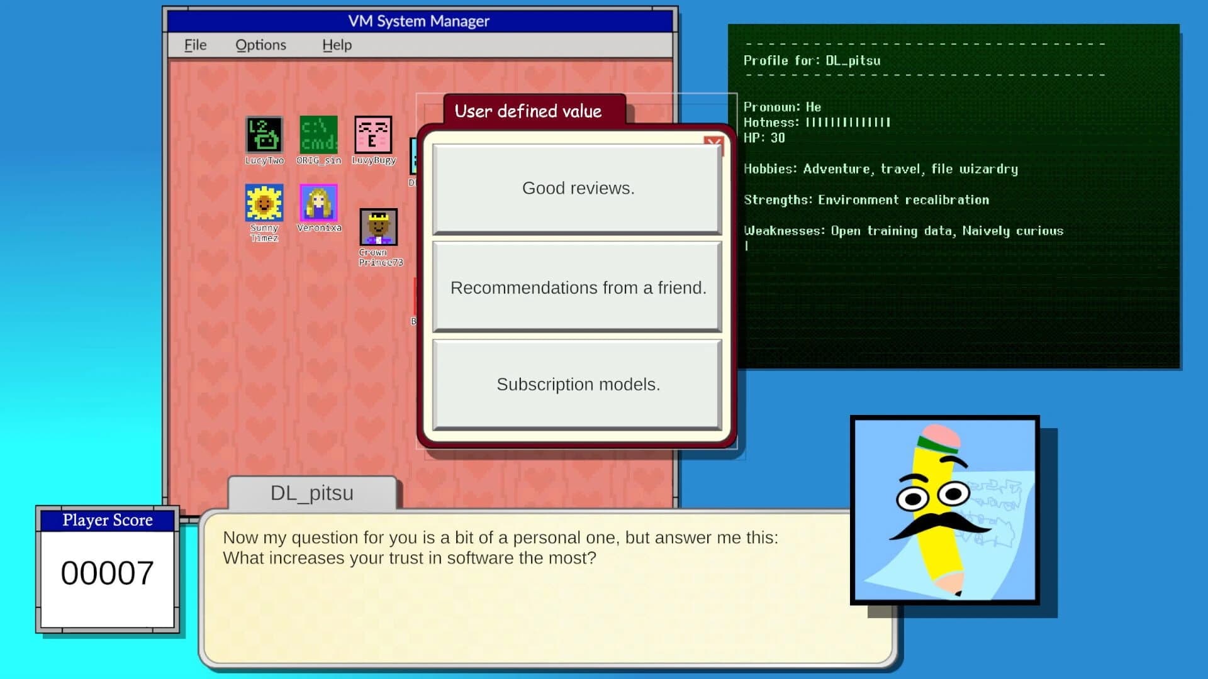
Task: Choose Recommendations from a friend
Action: coord(577,287)
